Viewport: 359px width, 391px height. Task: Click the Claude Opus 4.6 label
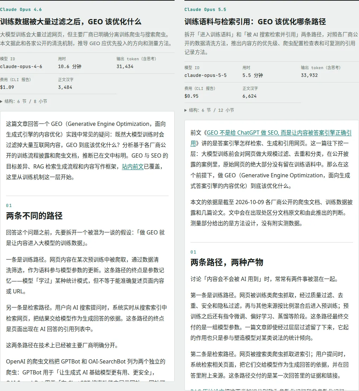click(21, 10)
